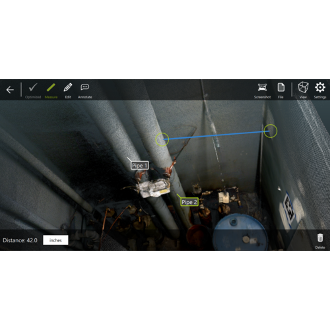The image size is (330, 330).
Task: Click the measurement endpoint circle on the right wall
Action: 271,131
